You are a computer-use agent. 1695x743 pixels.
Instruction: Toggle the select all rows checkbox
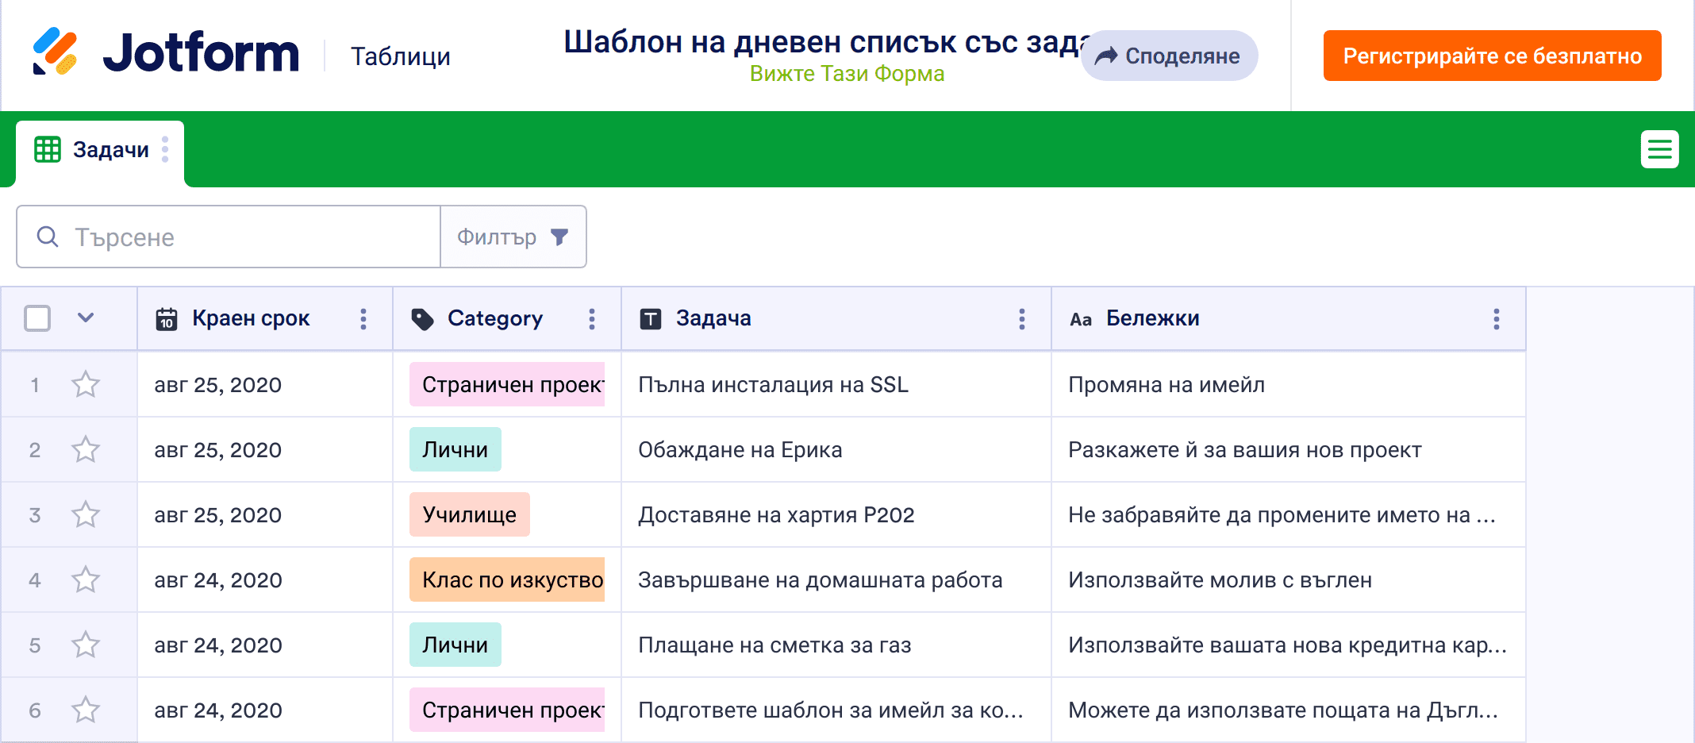click(37, 318)
